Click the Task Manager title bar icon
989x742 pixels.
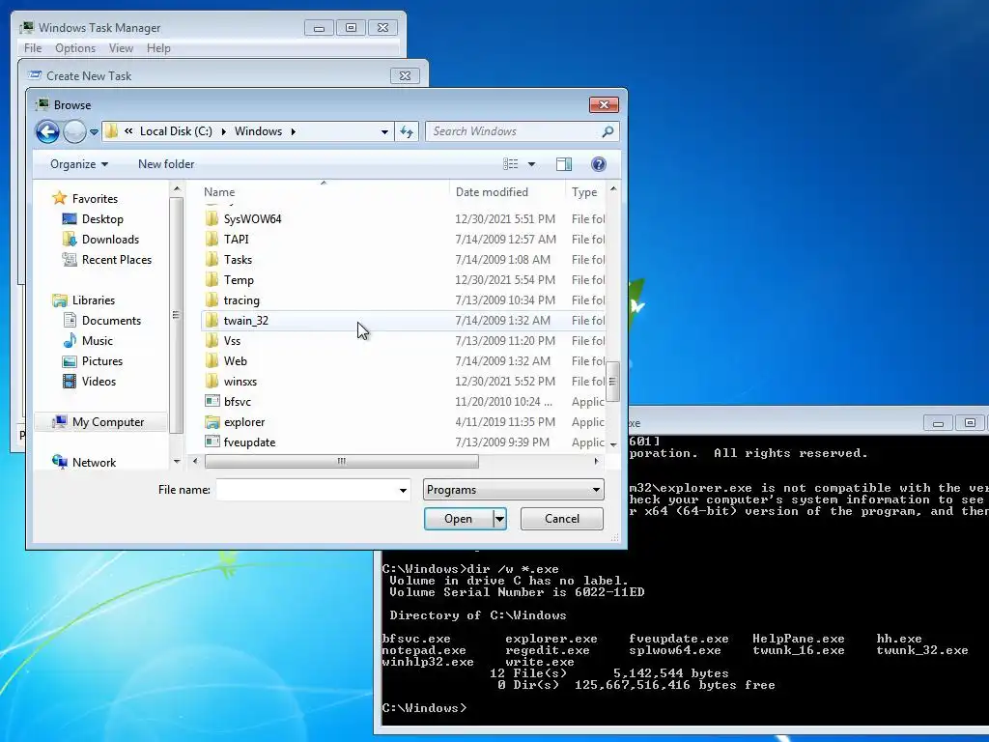27,27
